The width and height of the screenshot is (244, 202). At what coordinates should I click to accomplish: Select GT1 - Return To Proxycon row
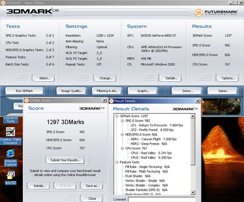click(157, 125)
